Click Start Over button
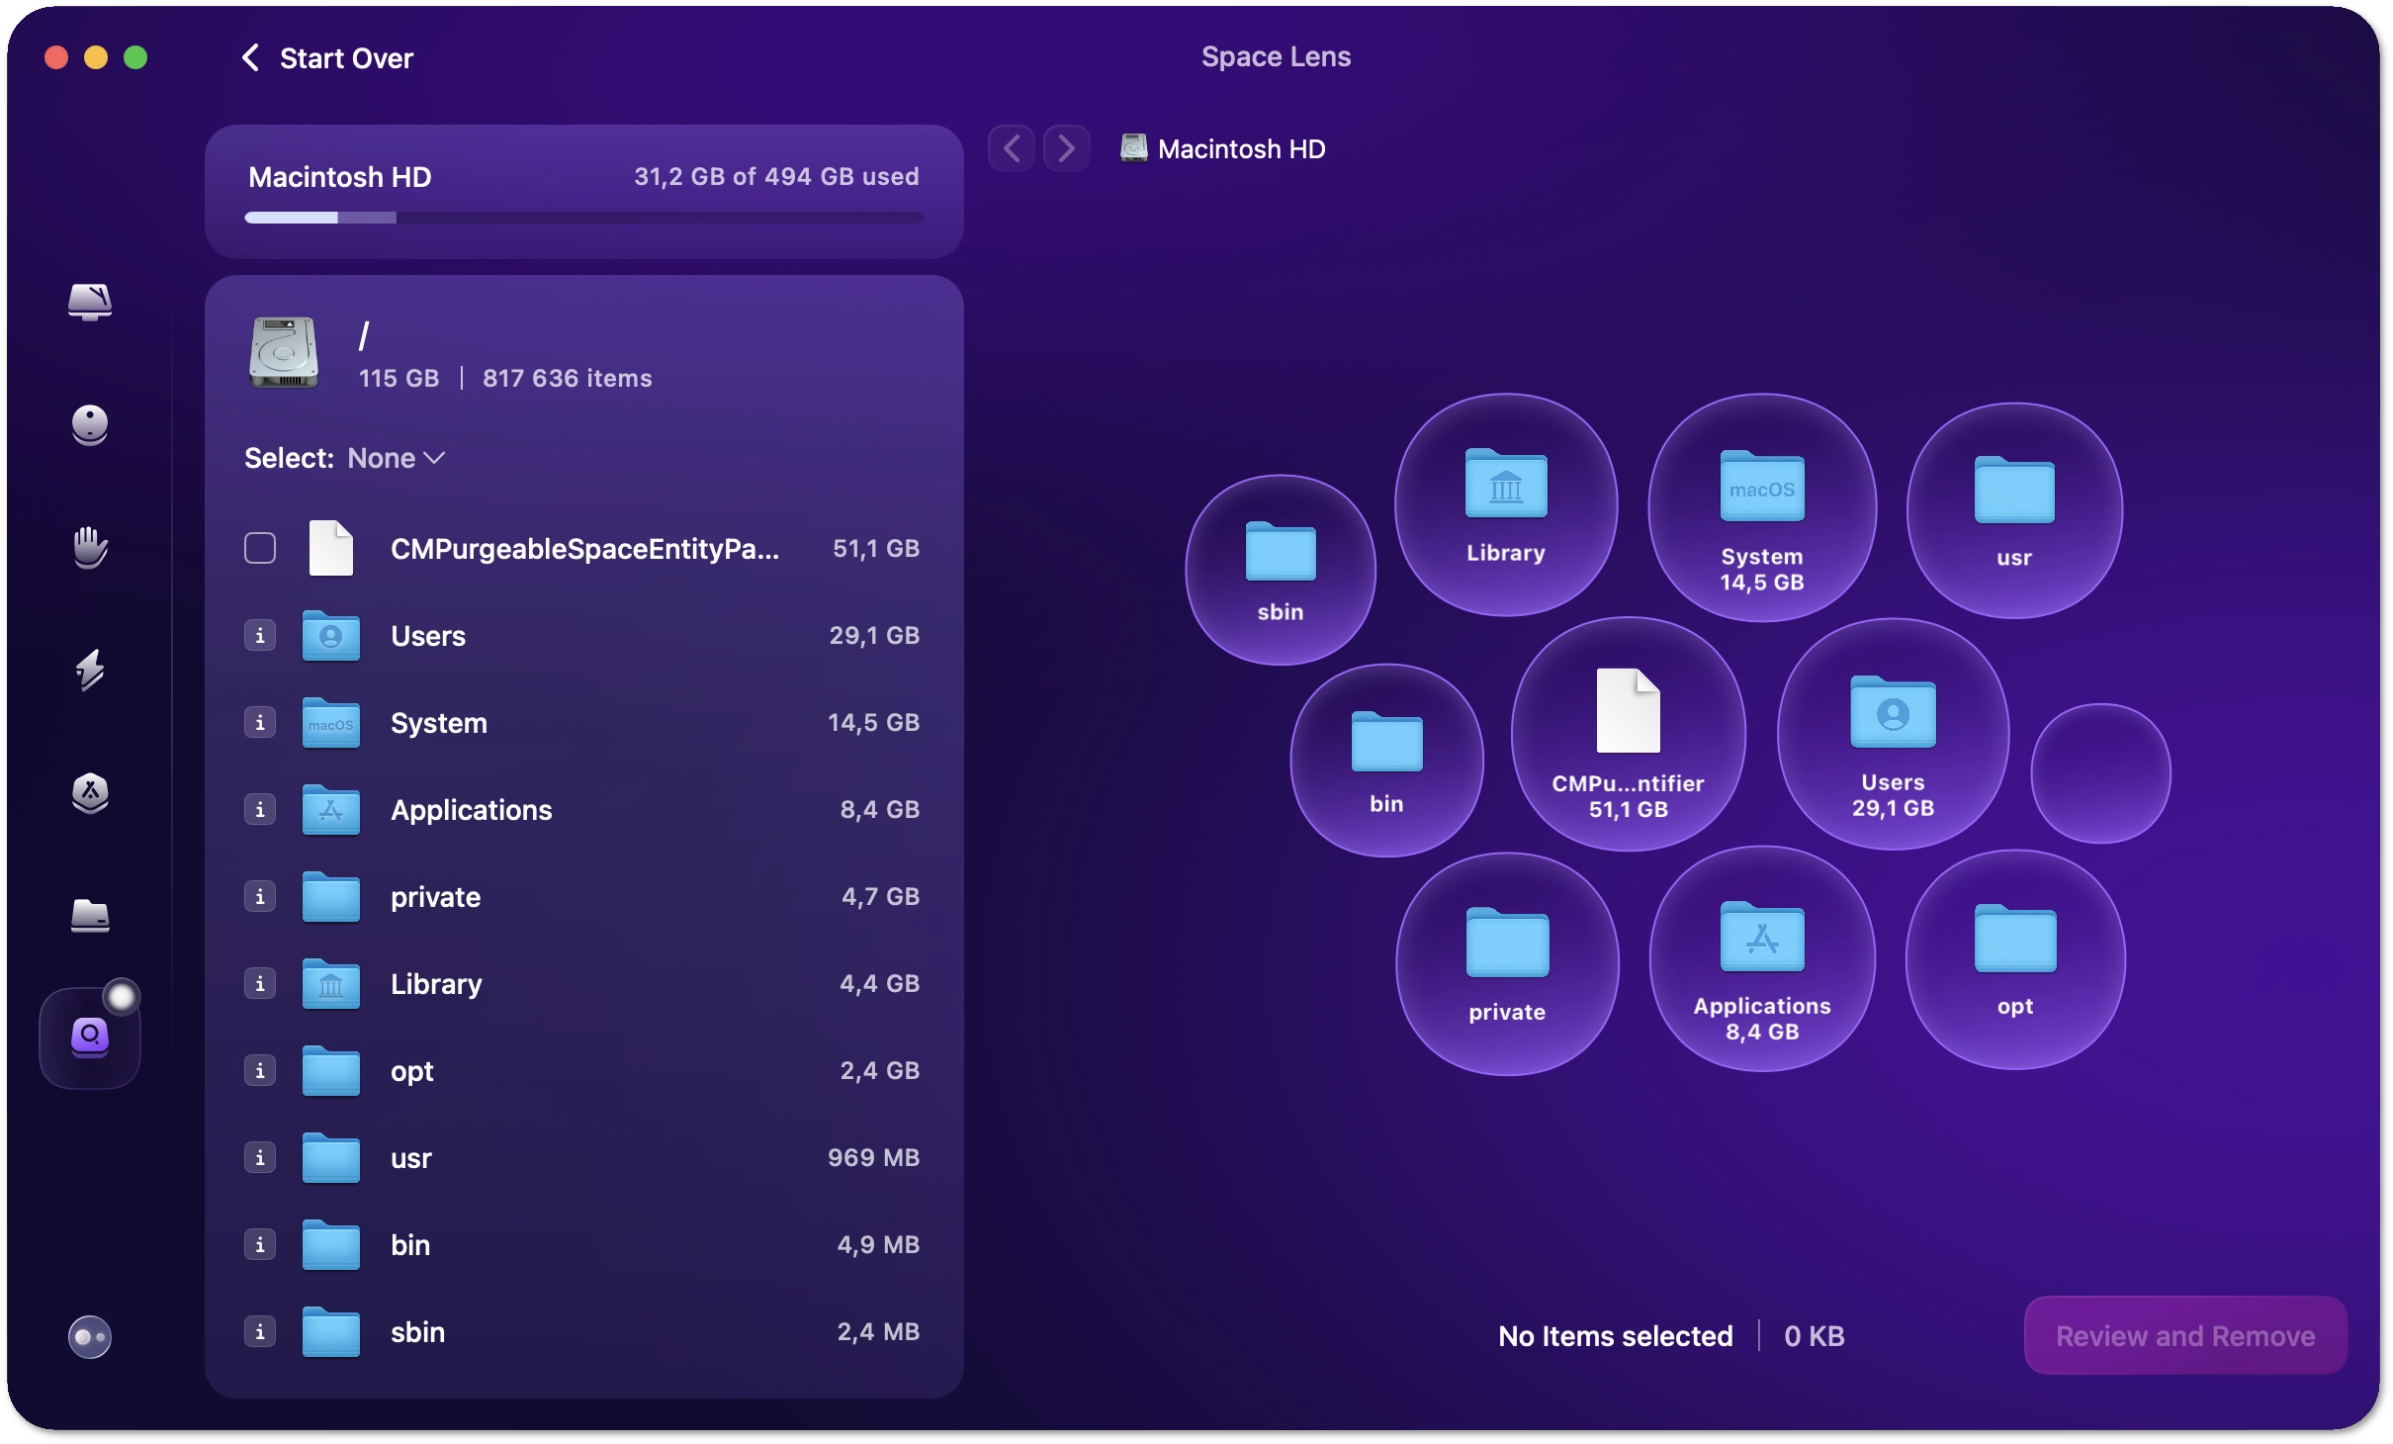Screen dimensions: 2393x1444 coord(327,58)
